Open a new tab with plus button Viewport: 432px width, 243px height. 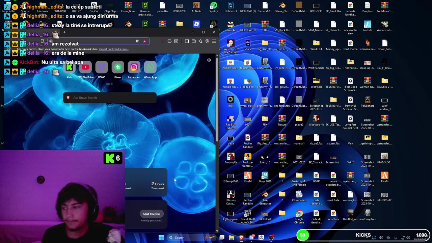coord(64,32)
